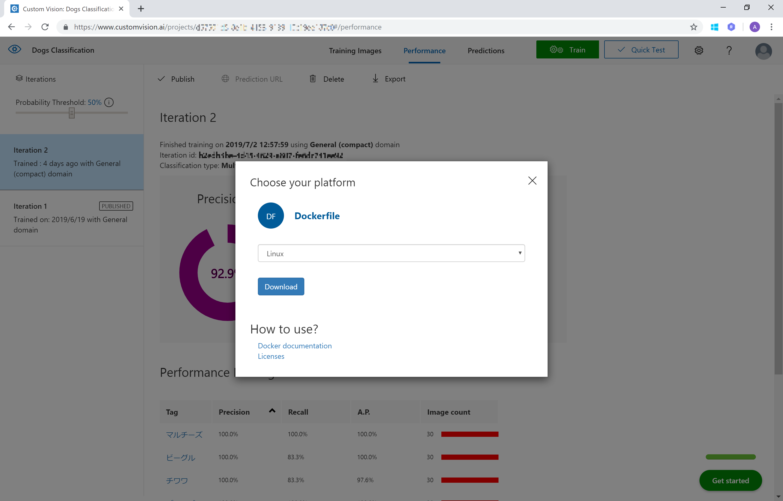
Task: Click the Quick Test button
Action: click(x=641, y=50)
